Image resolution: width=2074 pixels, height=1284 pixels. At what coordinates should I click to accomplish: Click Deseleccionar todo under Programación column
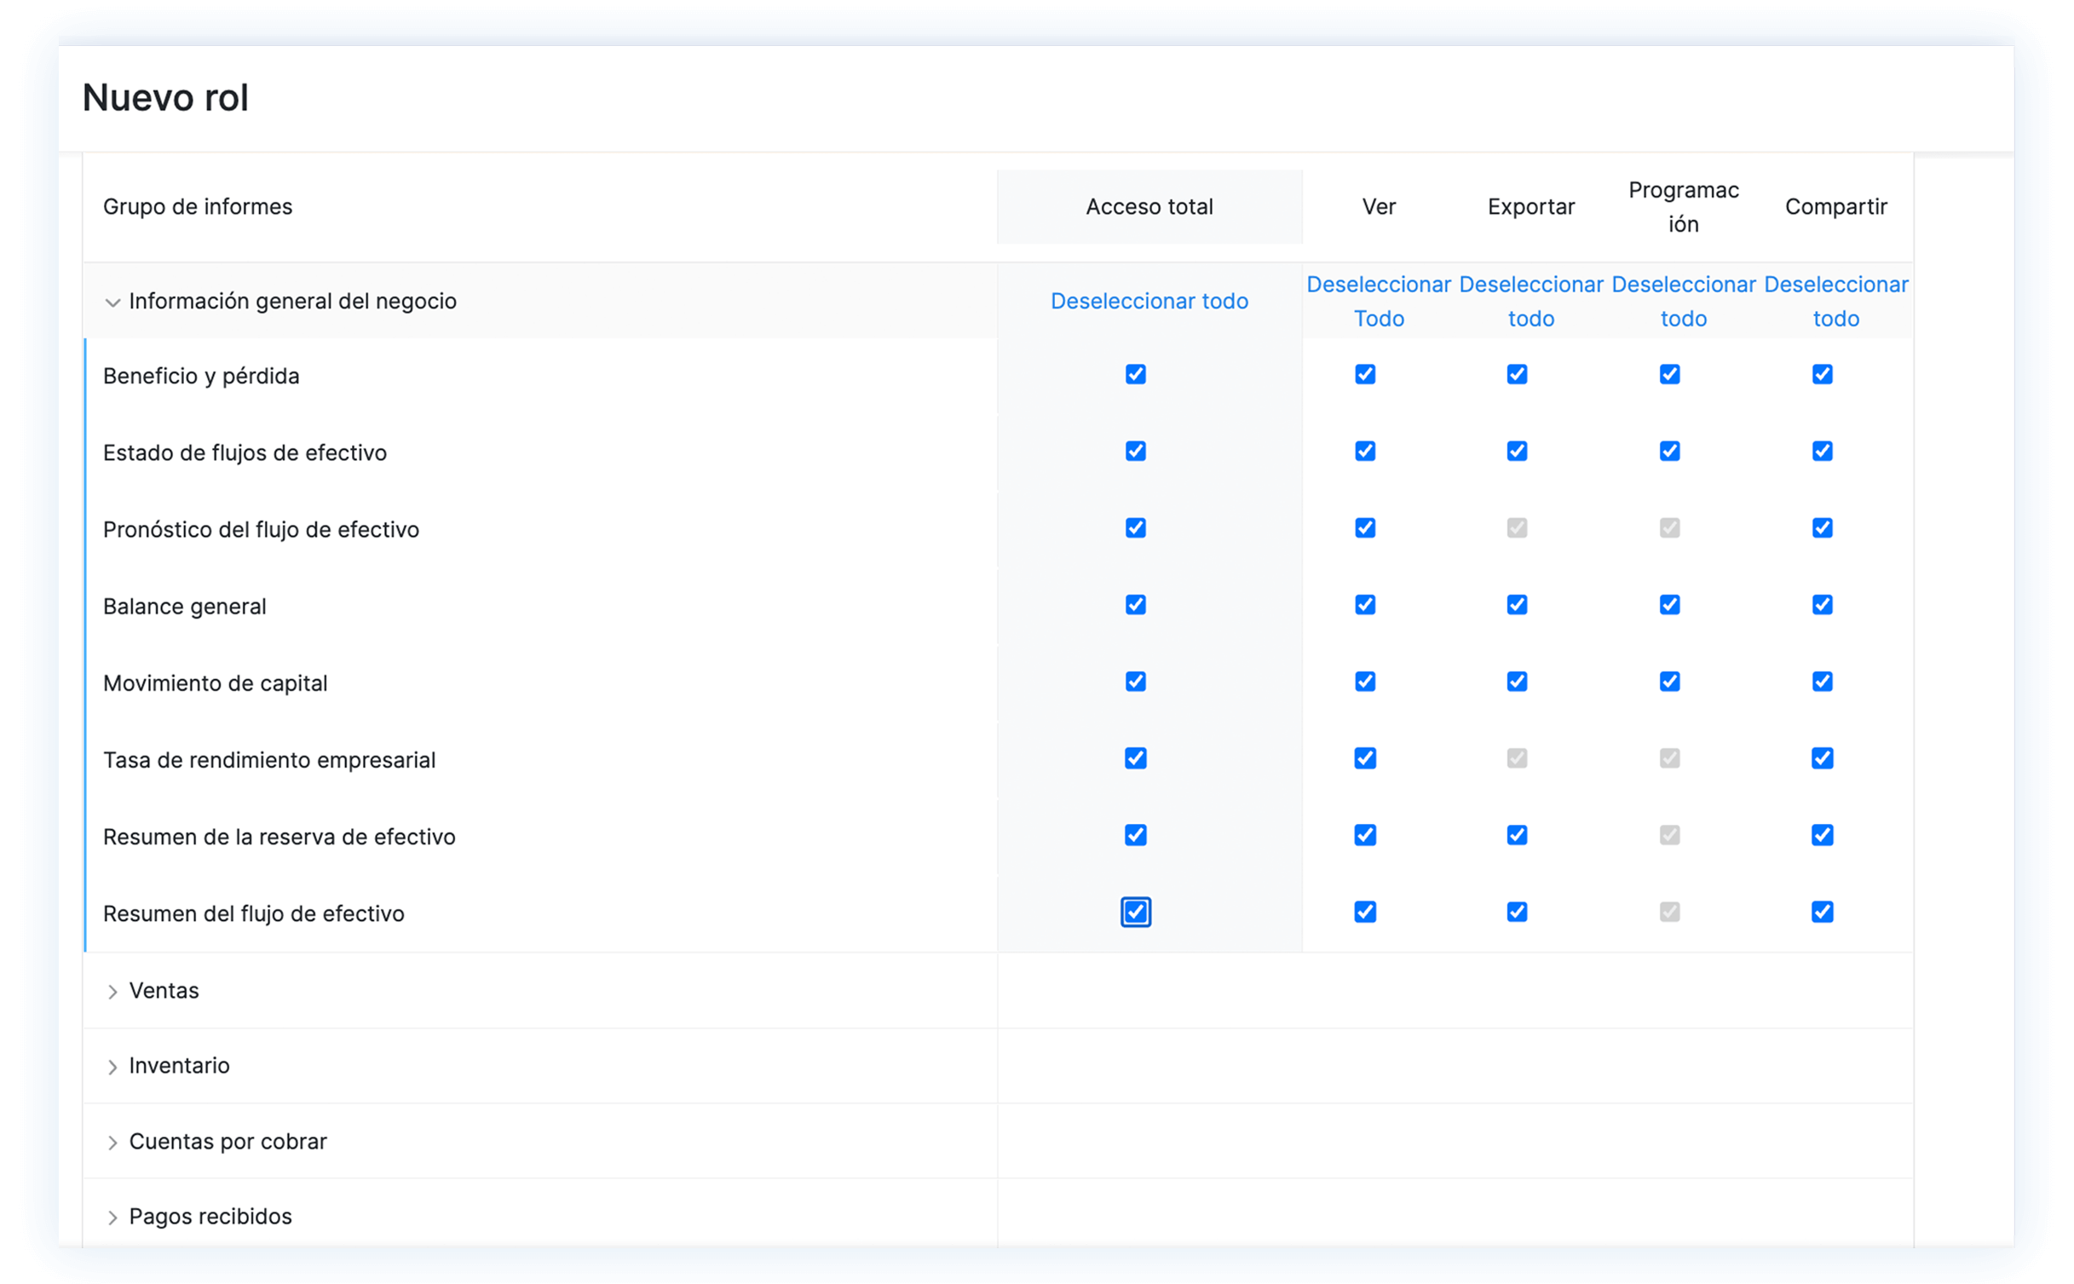click(1683, 301)
